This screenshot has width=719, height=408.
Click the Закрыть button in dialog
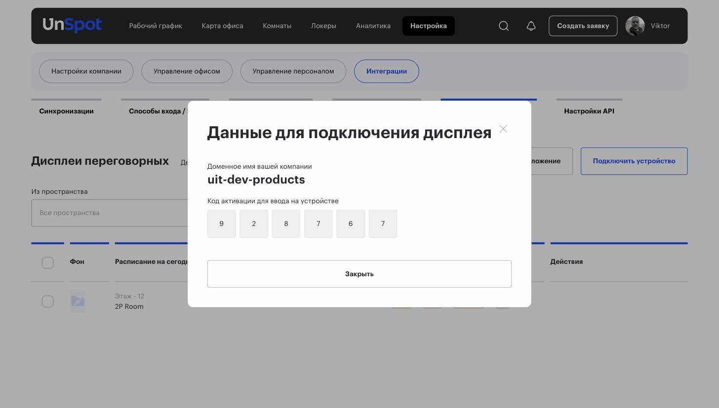click(x=359, y=274)
